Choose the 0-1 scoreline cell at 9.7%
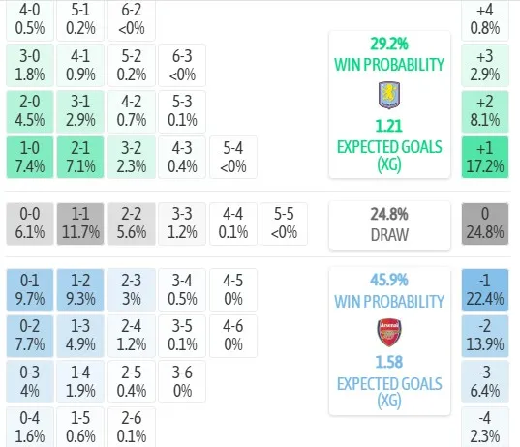The width and height of the screenshot is (520, 447). (30, 290)
